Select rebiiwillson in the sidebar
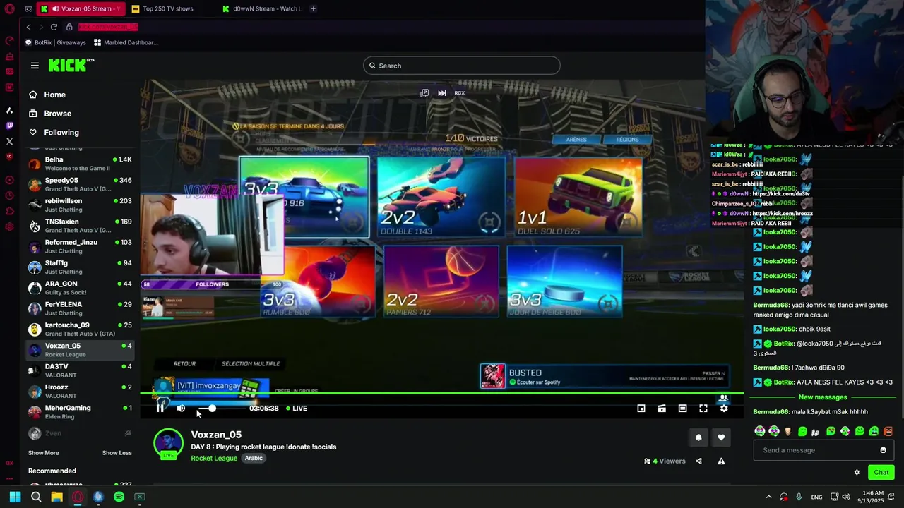The width and height of the screenshot is (904, 508). click(x=80, y=205)
